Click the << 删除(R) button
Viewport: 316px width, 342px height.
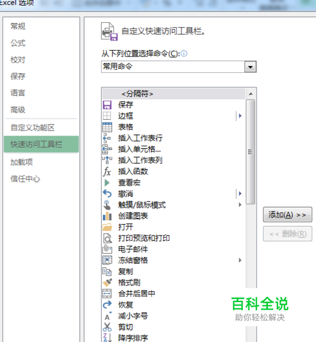288,234
